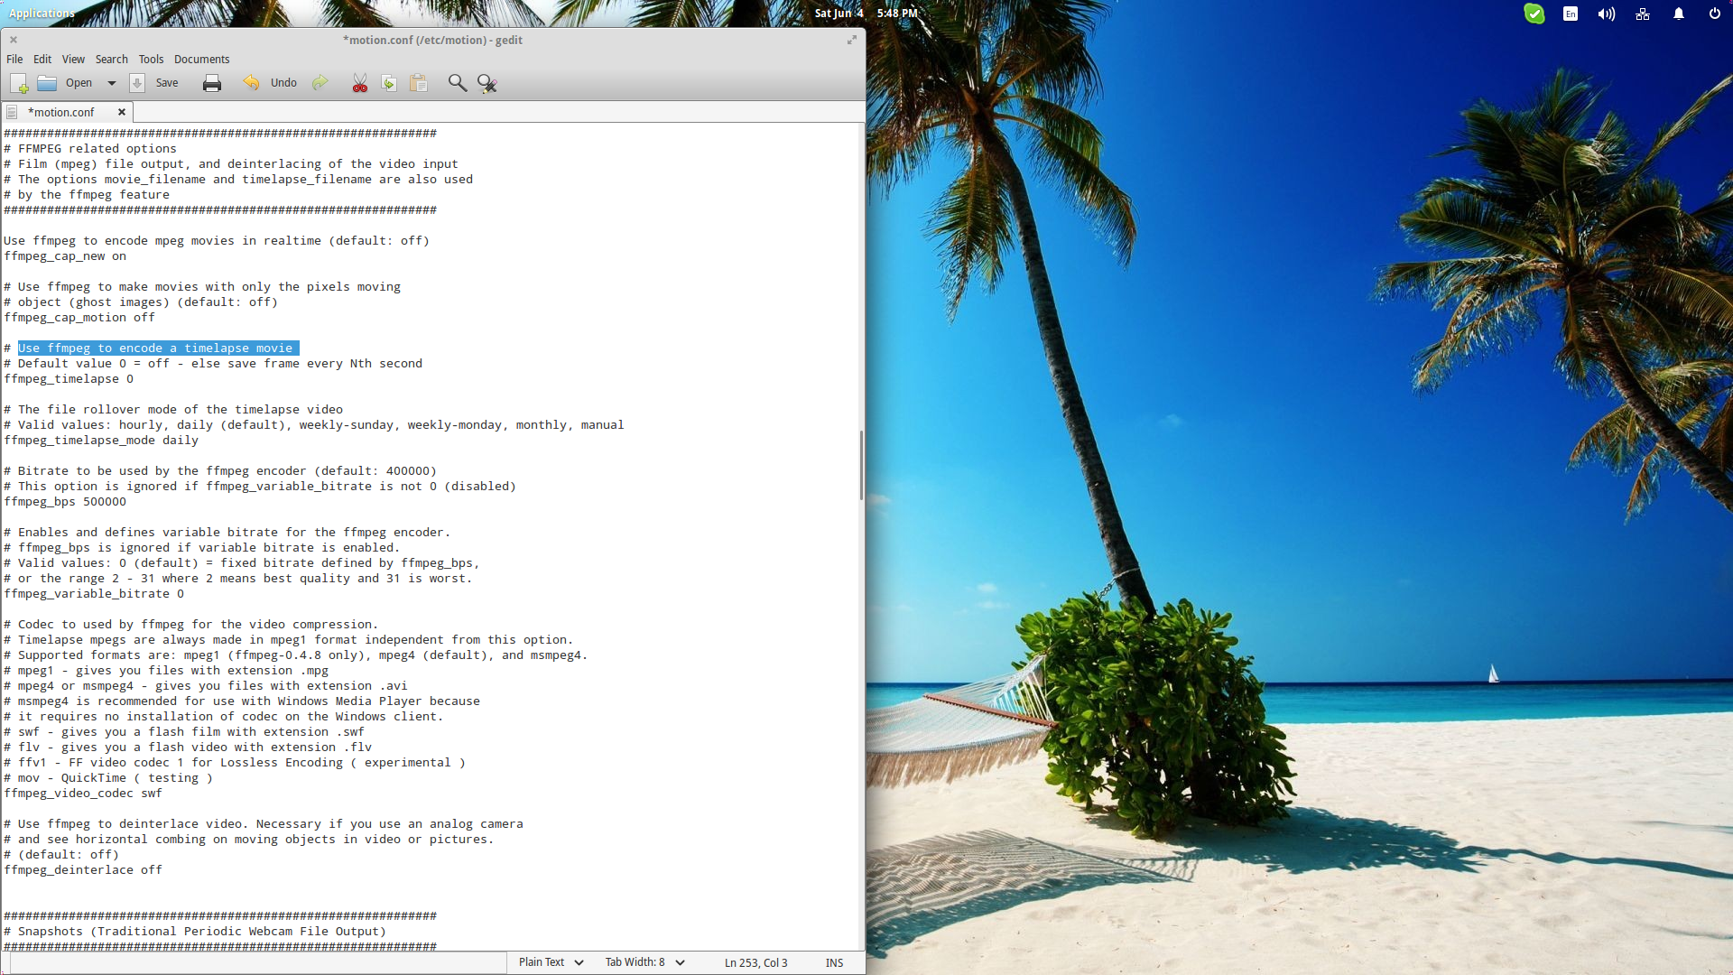Click the Sat Jun 4 5:48 PM clock
The height and width of the screenshot is (975, 1733).
[x=866, y=14]
